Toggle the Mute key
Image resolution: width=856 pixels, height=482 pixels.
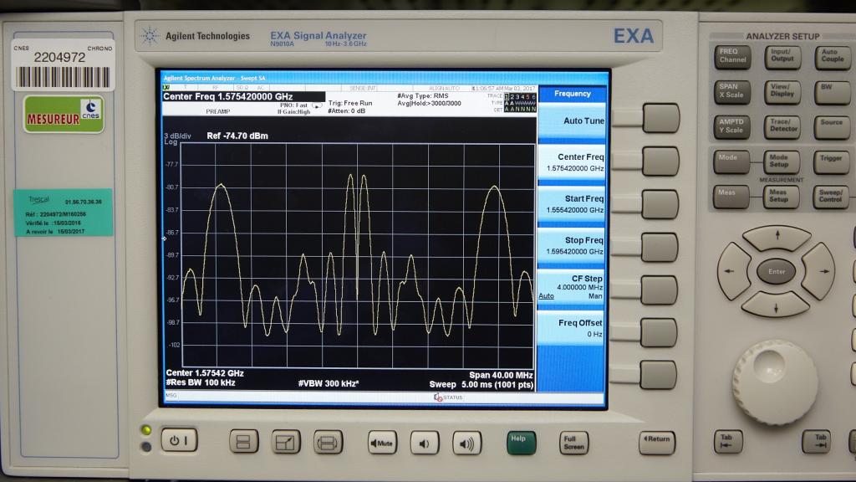pos(382,442)
